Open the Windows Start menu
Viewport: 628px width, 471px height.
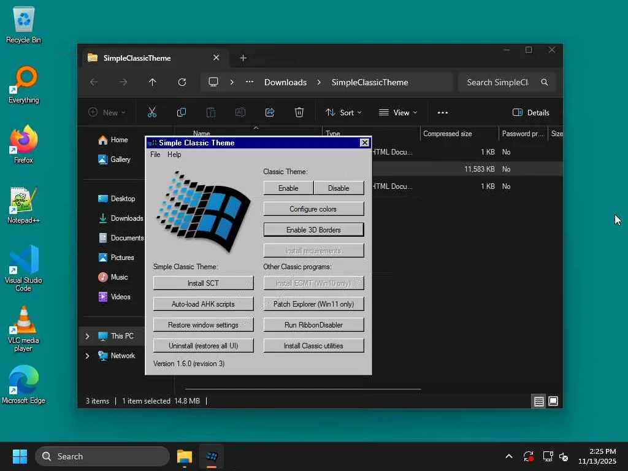point(20,456)
